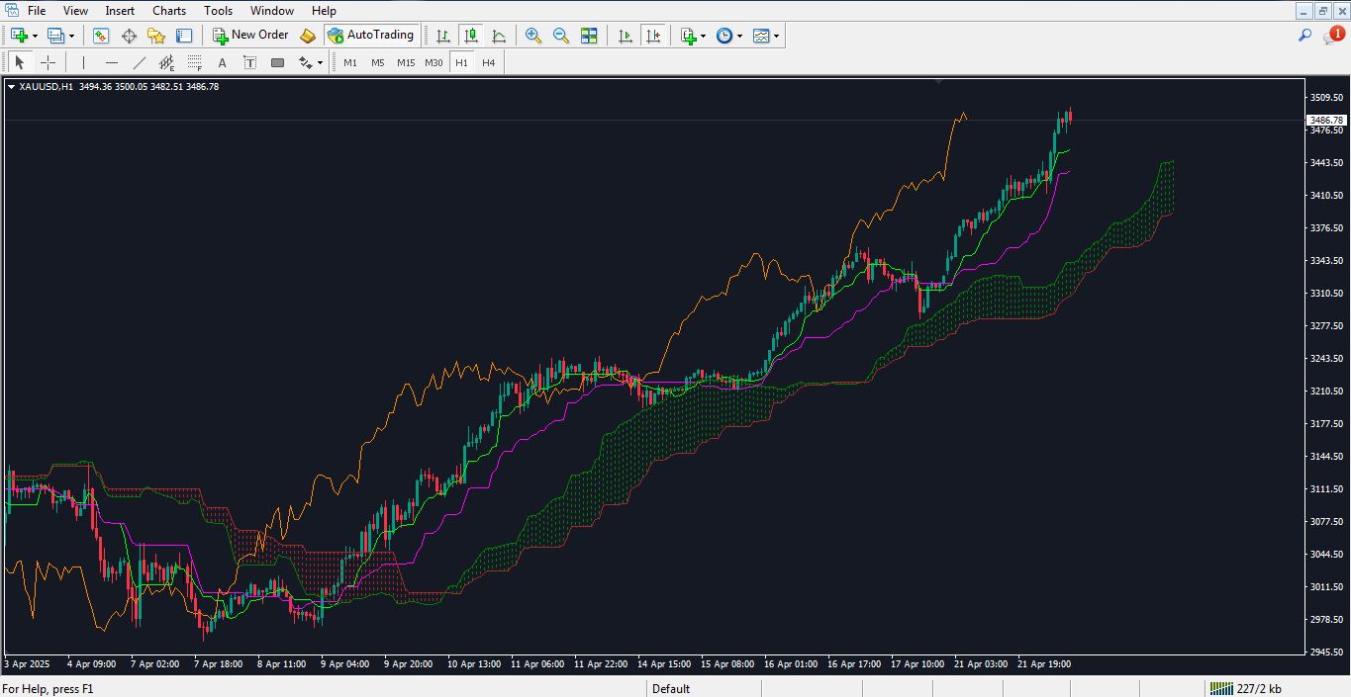Switch to candlestick chart style
Viewport: 1351px width, 697px height.
tap(470, 36)
